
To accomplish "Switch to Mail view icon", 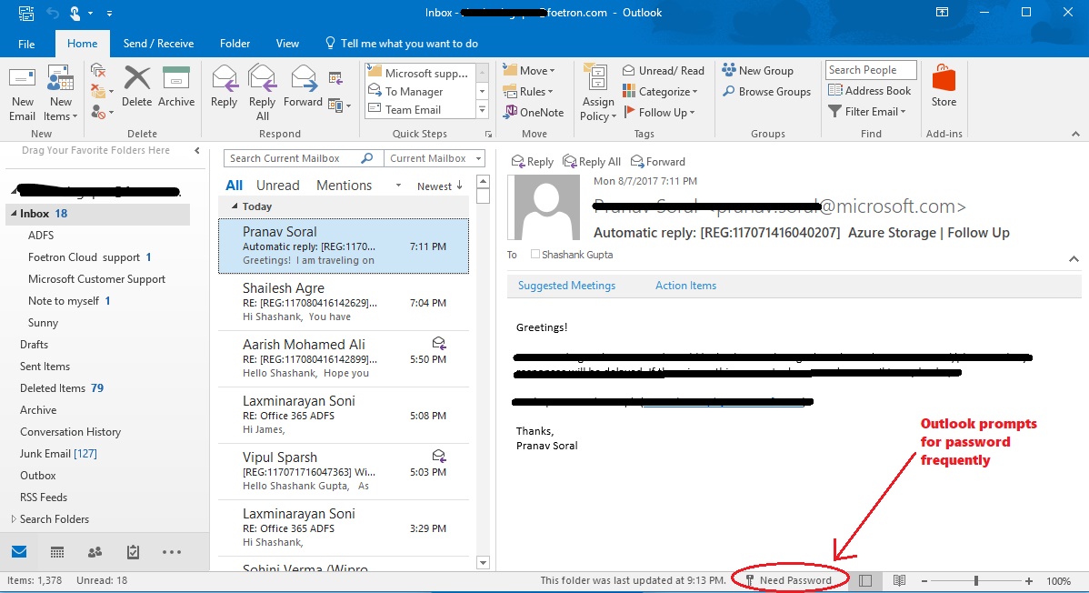I will [19, 552].
